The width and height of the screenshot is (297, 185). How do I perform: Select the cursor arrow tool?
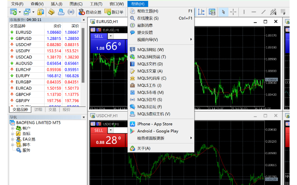pos(223,12)
